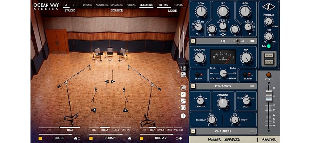
Task: Open the MASTER EFFECTS tab
Action: point(224,140)
